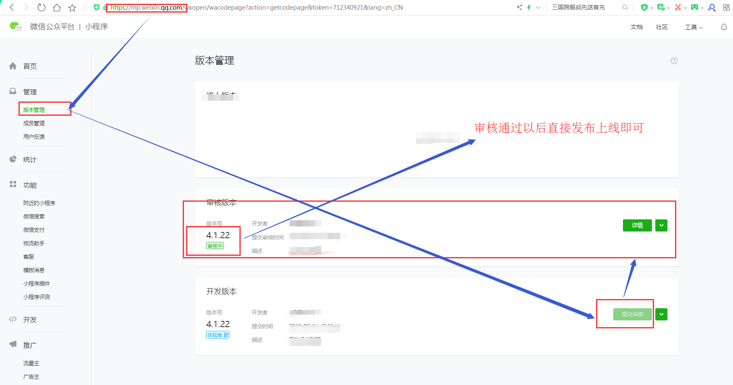This screenshot has width=733, height=385.
Task: Bookmark page with star icon
Action: point(72,8)
